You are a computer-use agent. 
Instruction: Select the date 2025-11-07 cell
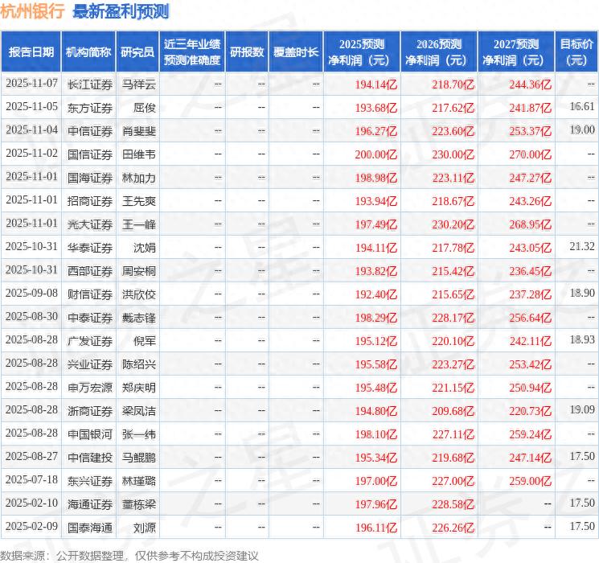click(x=31, y=84)
